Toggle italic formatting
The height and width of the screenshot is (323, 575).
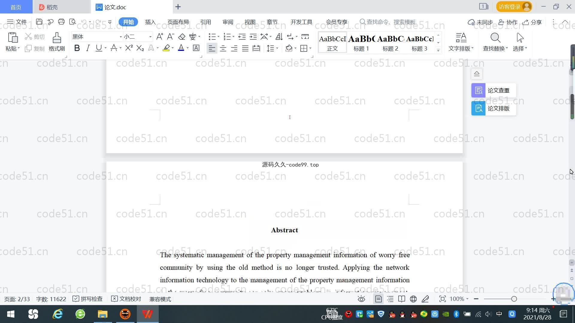(x=88, y=48)
